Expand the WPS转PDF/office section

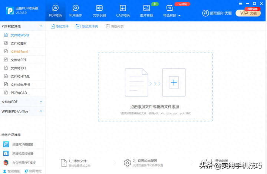[23, 111]
